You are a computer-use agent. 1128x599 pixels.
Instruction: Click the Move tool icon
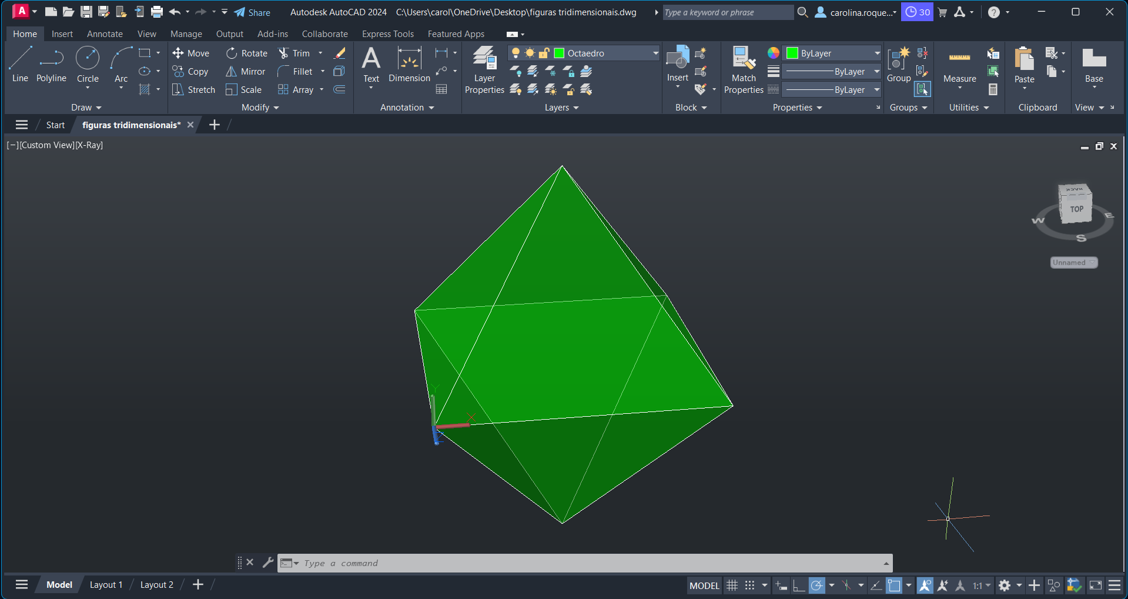(178, 53)
